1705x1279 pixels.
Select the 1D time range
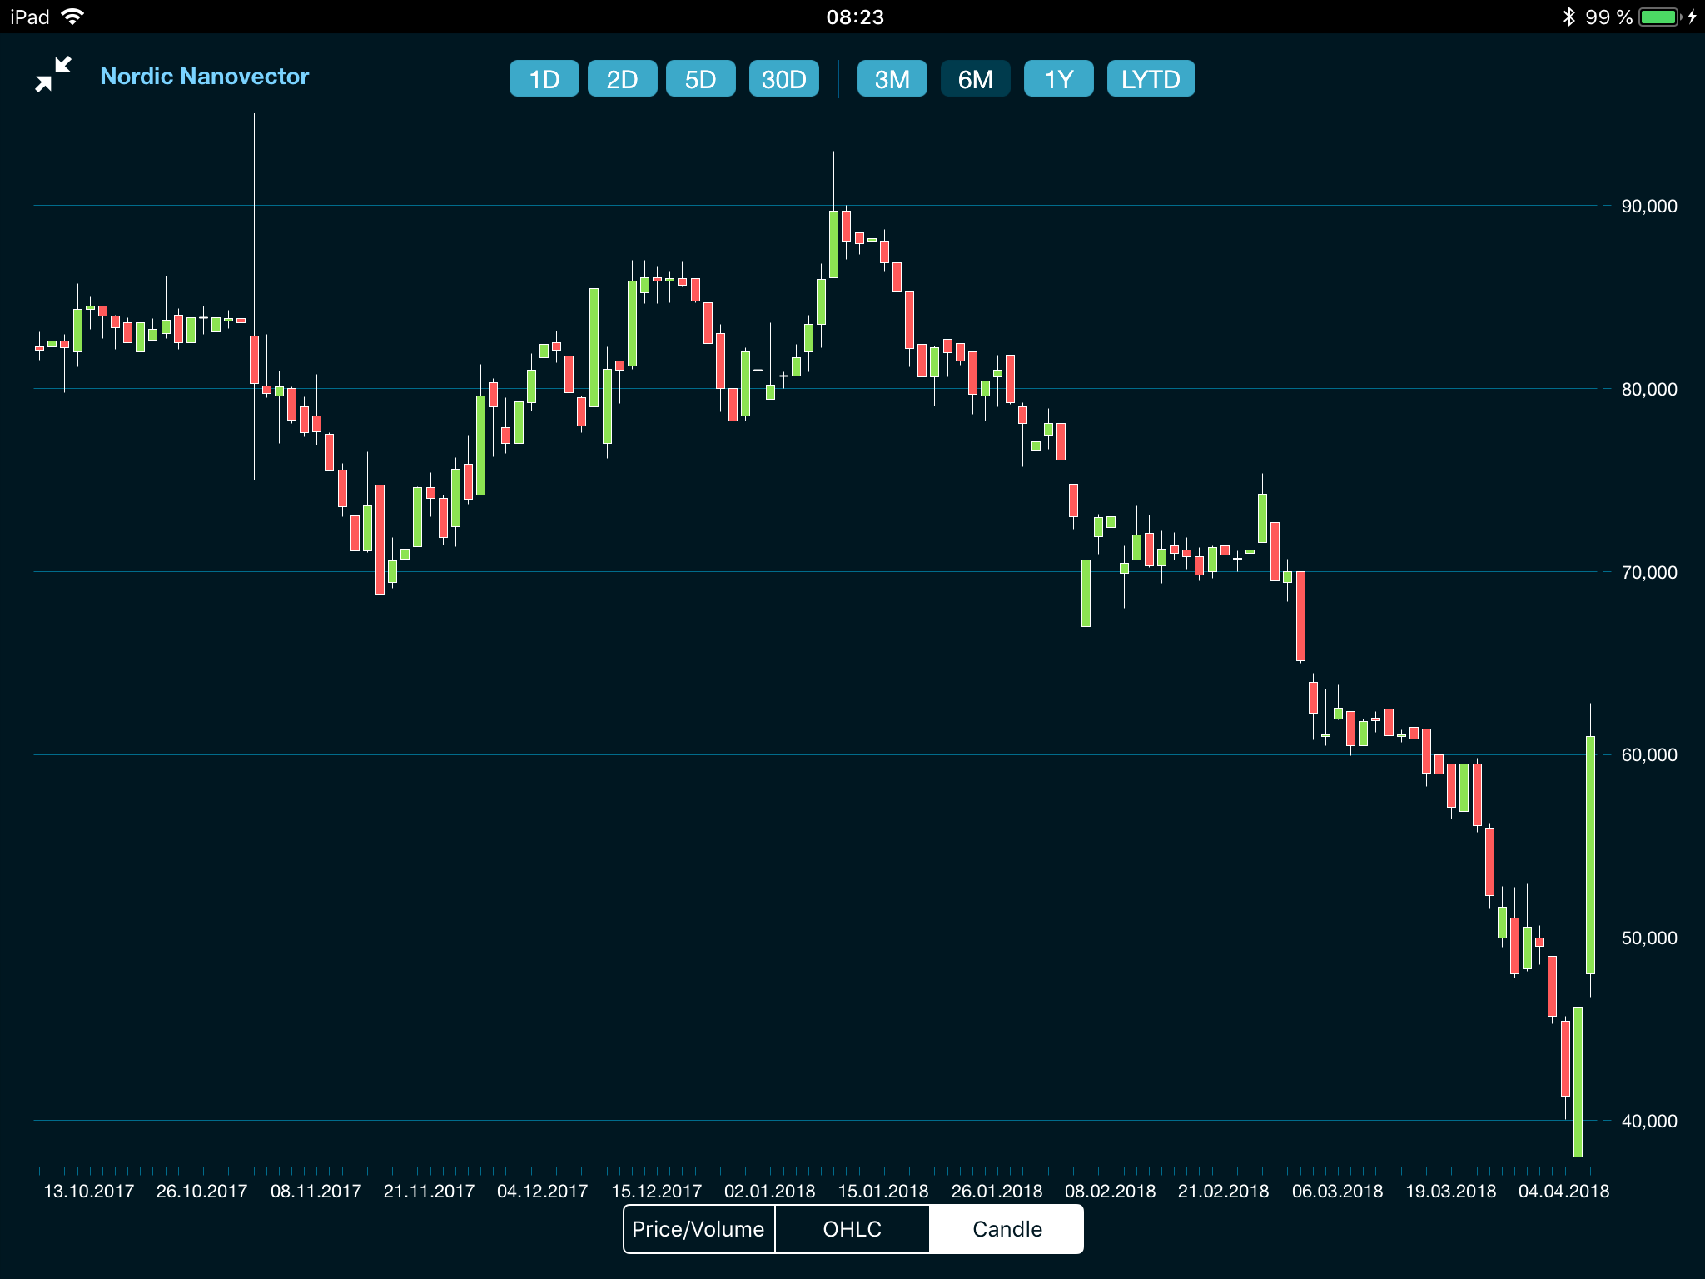coord(544,79)
